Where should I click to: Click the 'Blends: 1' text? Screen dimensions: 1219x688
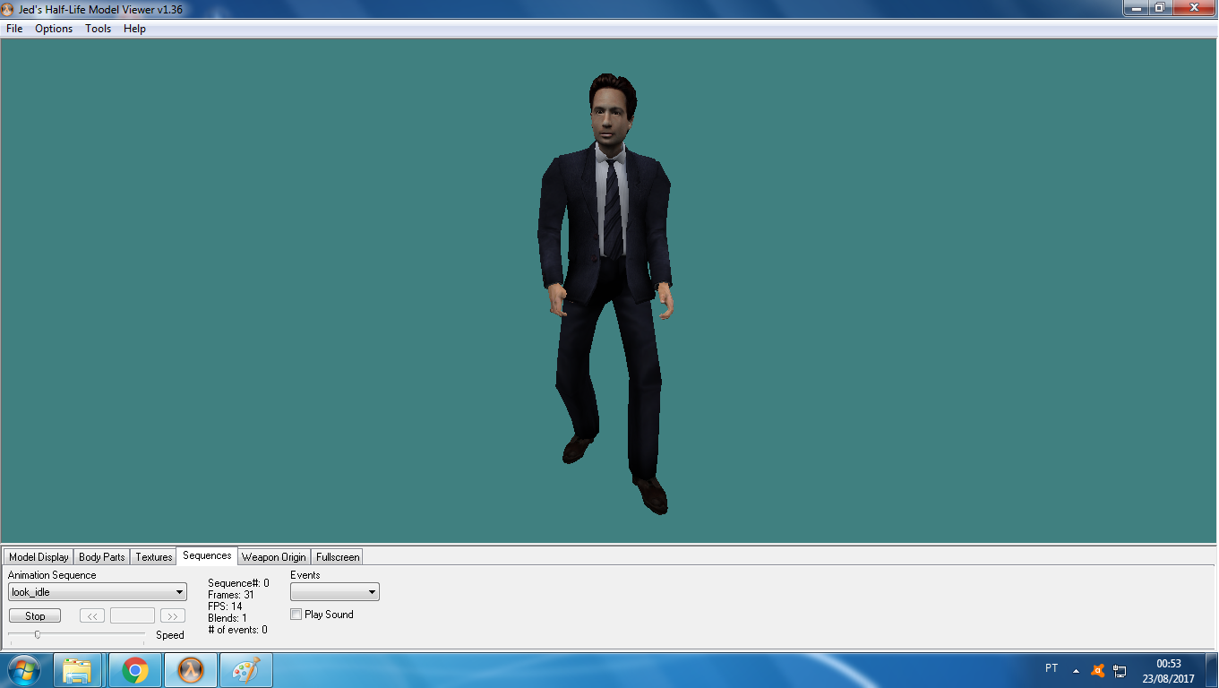tap(227, 618)
